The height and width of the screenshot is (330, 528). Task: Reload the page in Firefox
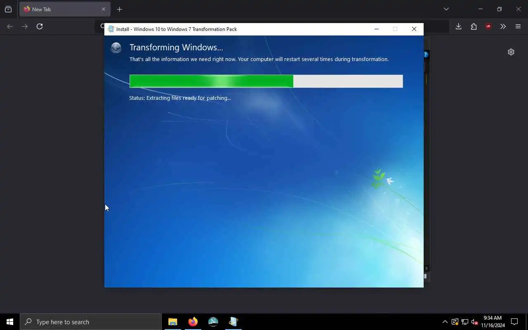point(40,26)
